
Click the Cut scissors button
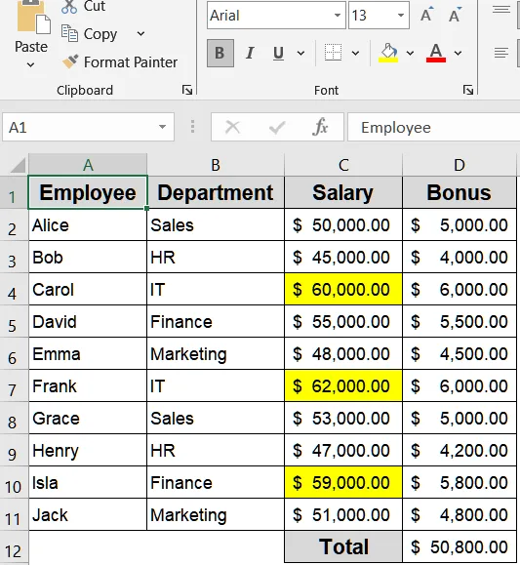[x=83, y=6]
